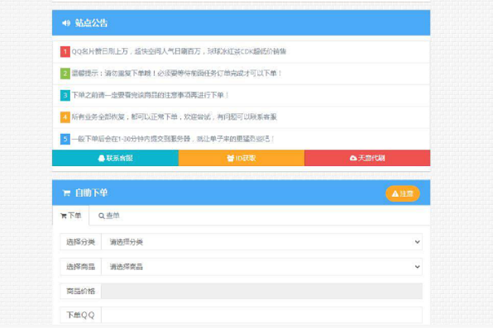Switch to the 查单 tab
The height and width of the screenshot is (328, 493).
(109, 215)
